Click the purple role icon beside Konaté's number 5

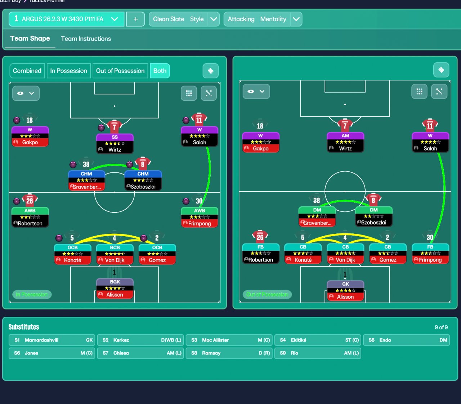pyautogui.click(x=59, y=238)
